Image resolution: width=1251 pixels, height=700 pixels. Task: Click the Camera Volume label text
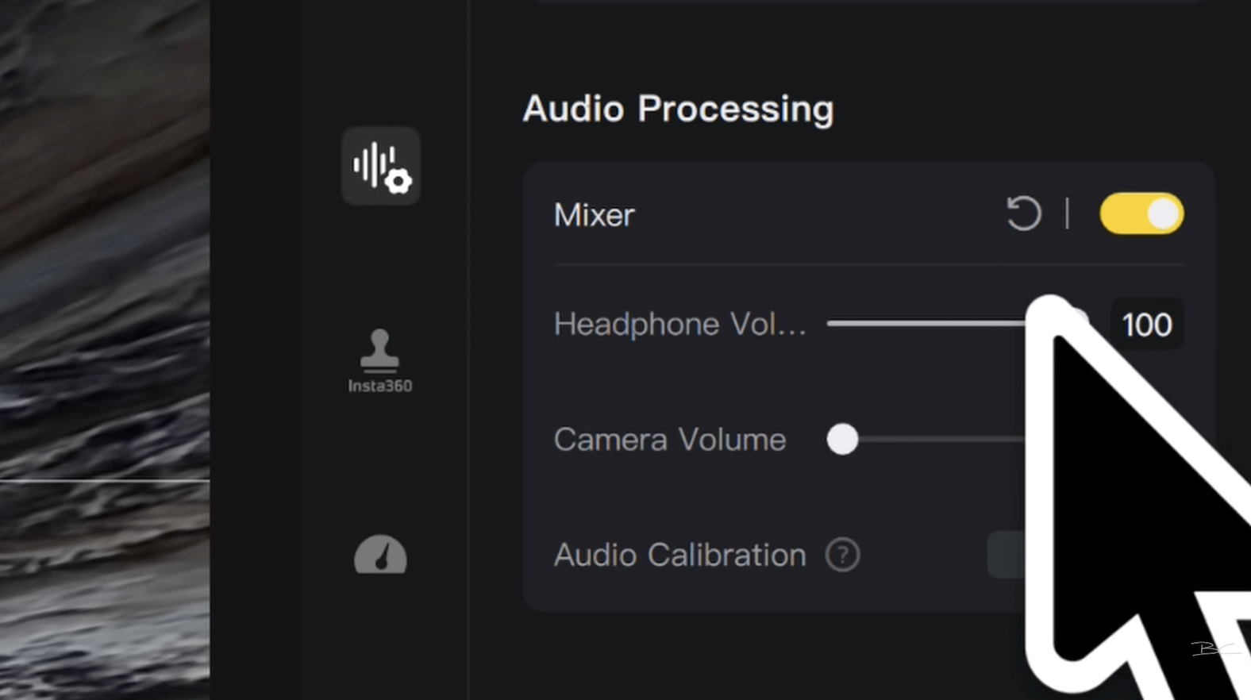669,440
